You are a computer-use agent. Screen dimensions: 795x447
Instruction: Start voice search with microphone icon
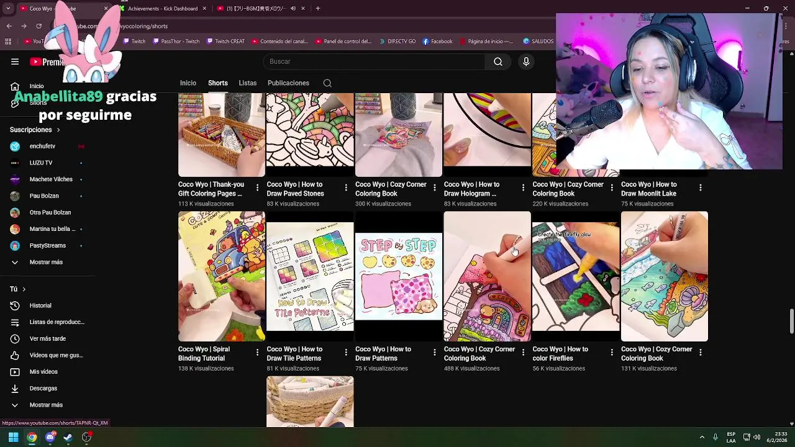(x=526, y=61)
